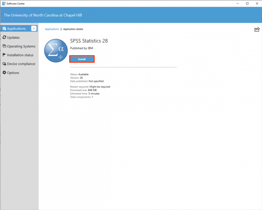Screen dimensions: 262x210
Task: Click the 'Published by IBM' text
Action: click(x=82, y=48)
